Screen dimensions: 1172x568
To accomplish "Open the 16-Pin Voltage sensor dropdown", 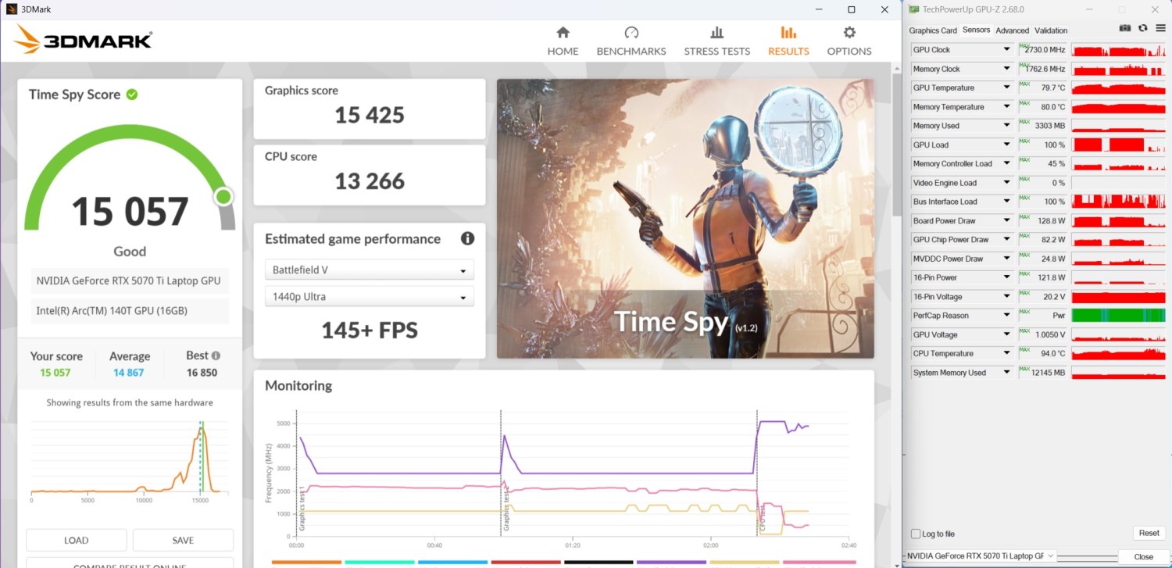I will [x=1007, y=297].
